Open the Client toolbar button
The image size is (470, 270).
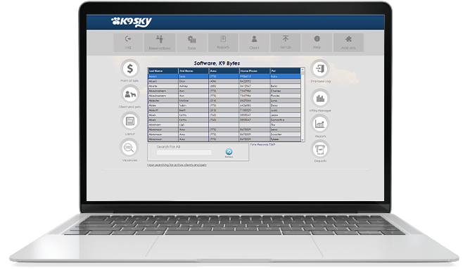tap(254, 42)
